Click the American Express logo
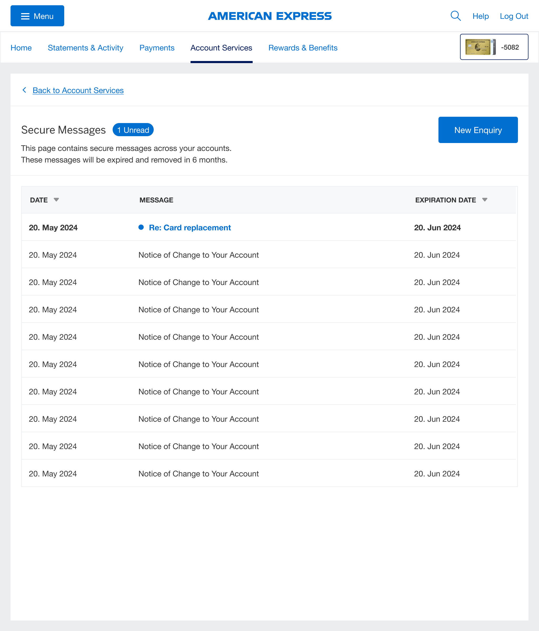The height and width of the screenshot is (631, 539). click(x=269, y=16)
